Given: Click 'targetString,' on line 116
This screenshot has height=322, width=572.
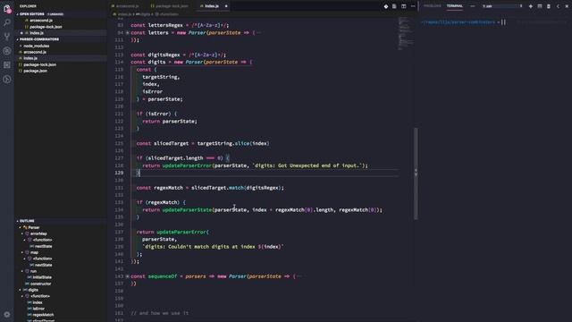Looking at the screenshot, I should tap(161, 77).
